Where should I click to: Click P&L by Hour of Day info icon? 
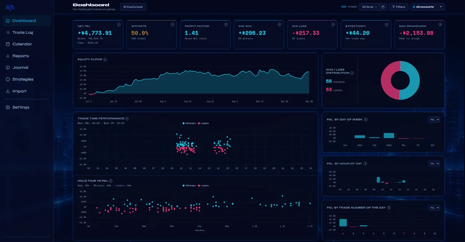pyautogui.click(x=365, y=164)
